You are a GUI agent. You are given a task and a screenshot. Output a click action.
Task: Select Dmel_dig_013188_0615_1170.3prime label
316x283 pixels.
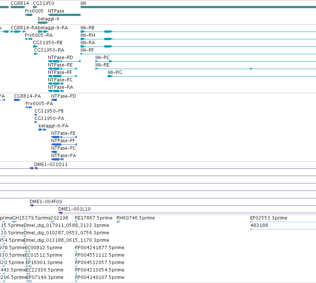click(66, 240)
